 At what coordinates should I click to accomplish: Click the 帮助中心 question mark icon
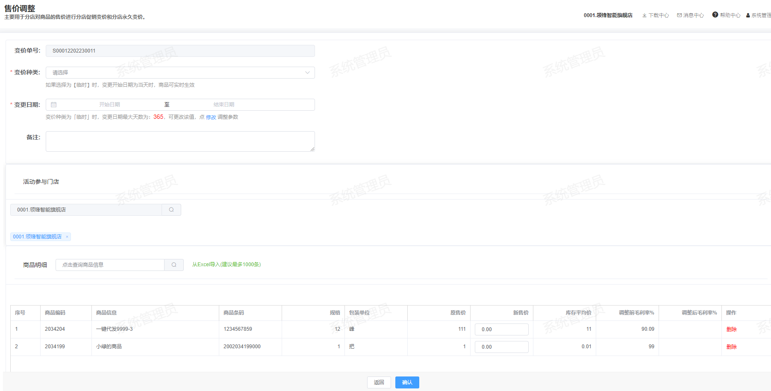[715, 15]
